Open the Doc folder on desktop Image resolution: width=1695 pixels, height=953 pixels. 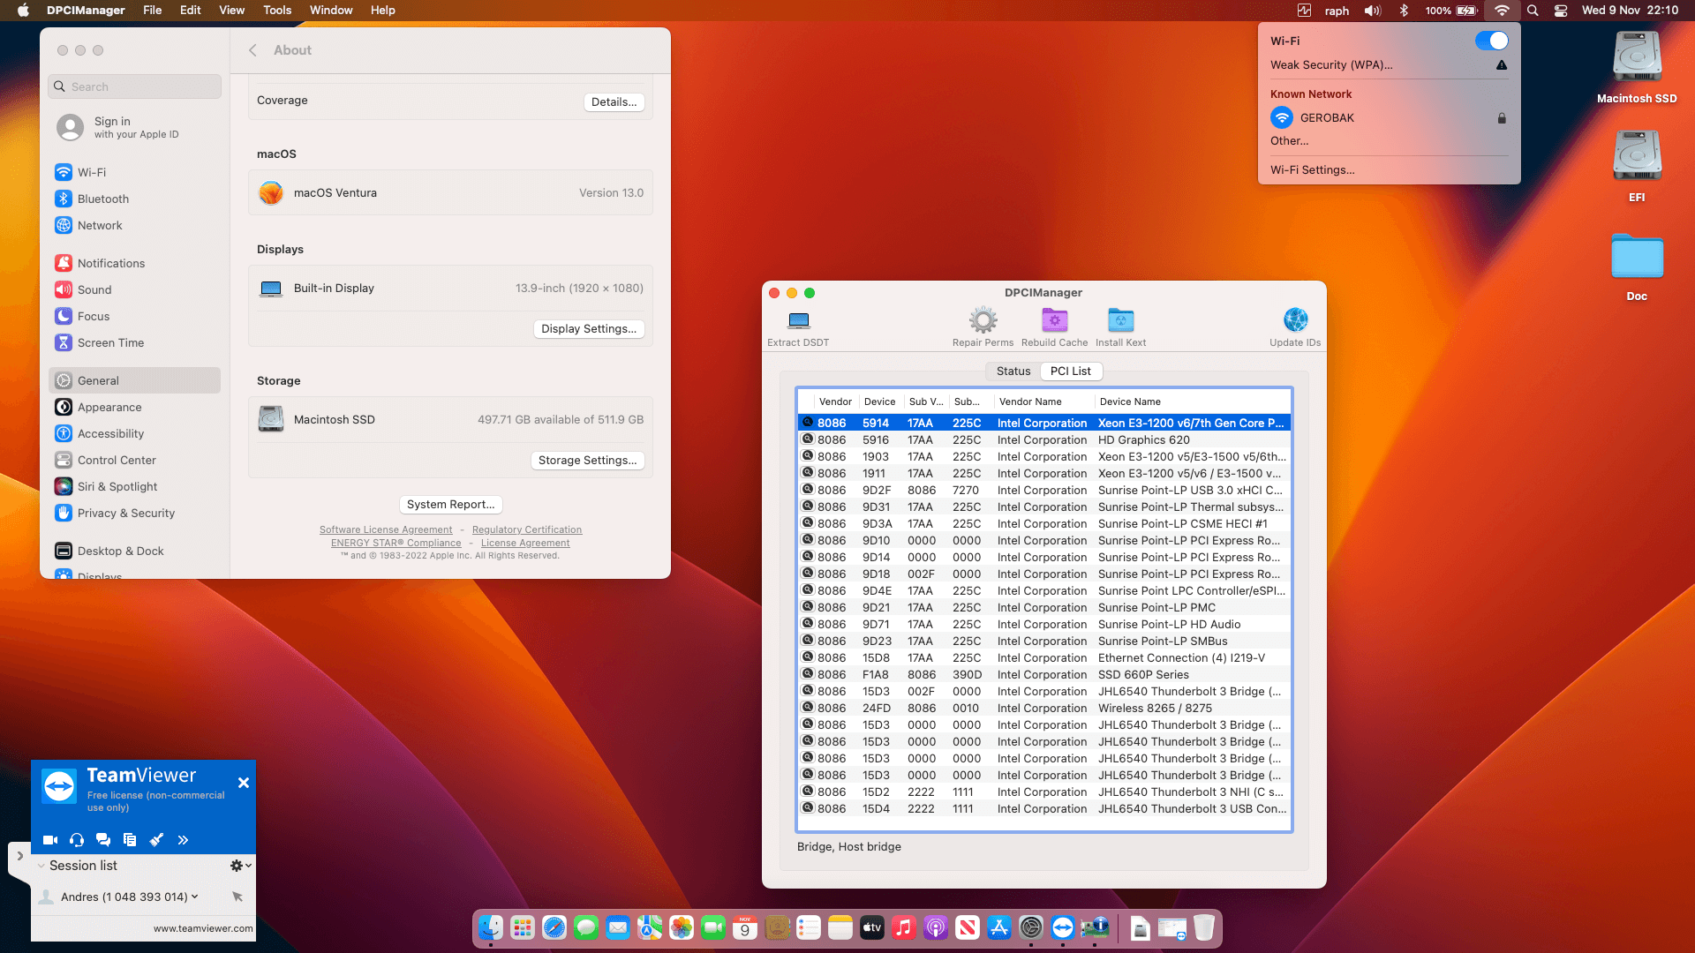1637,266
